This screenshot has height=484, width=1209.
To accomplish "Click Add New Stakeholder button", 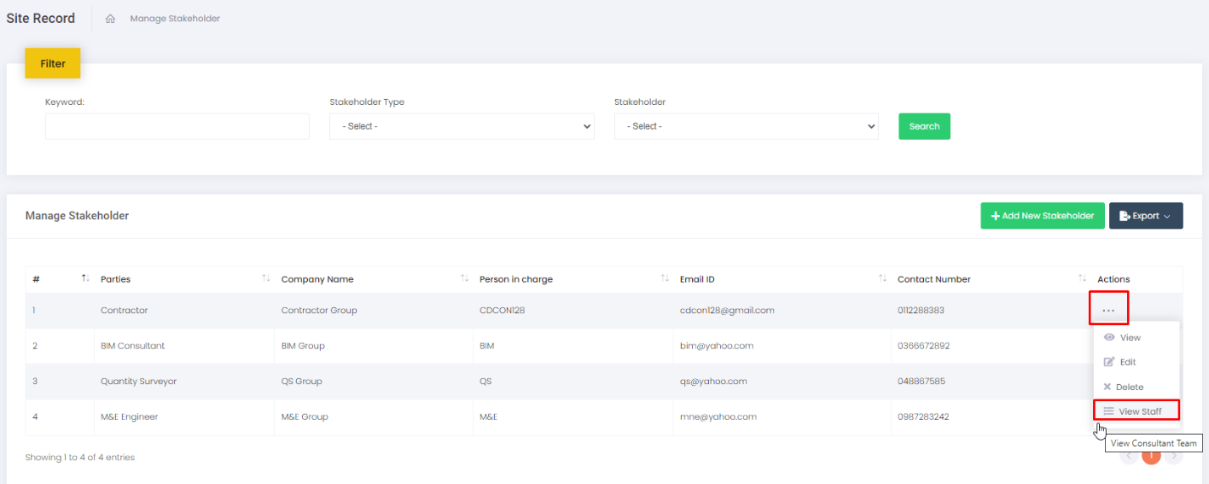I will pos(1042,216).
